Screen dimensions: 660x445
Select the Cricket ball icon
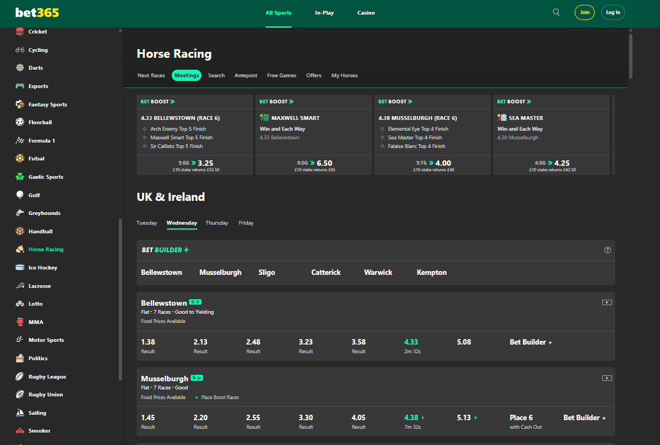click(x=20, y=32)
